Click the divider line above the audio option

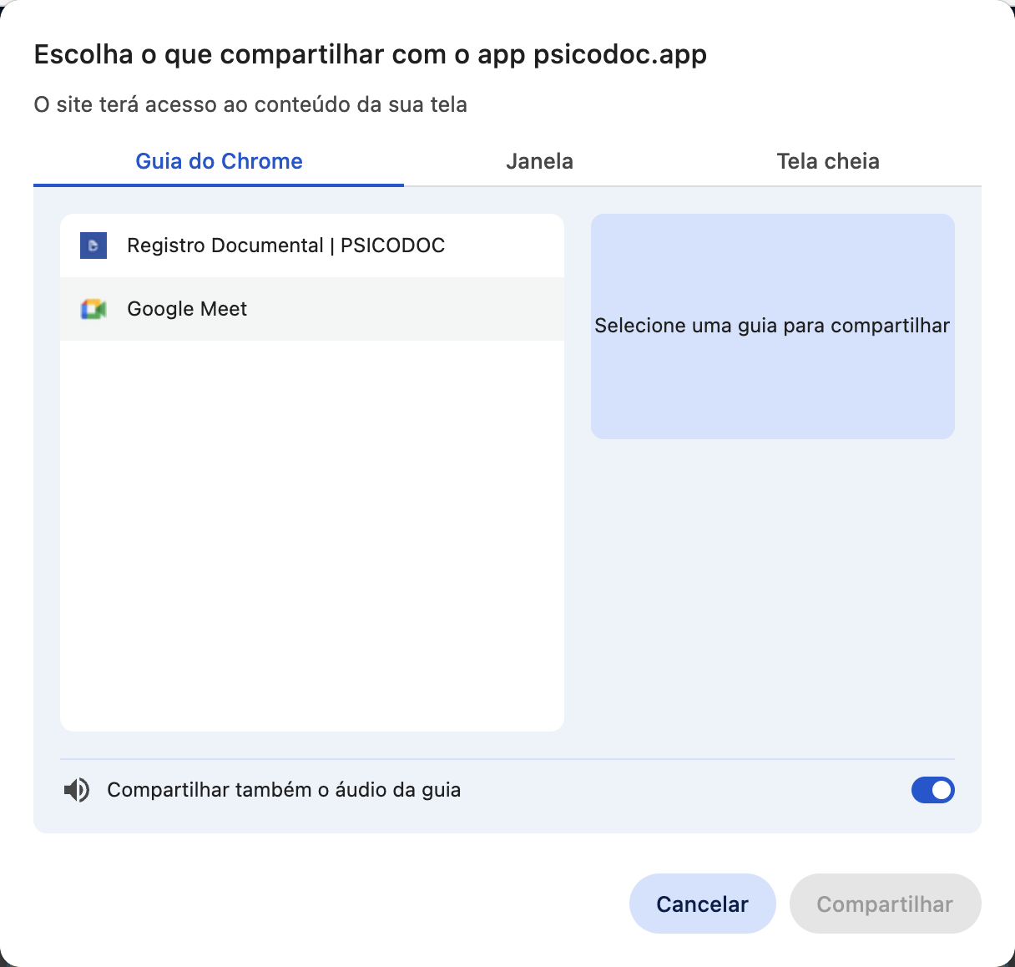(x=507, y=759)
